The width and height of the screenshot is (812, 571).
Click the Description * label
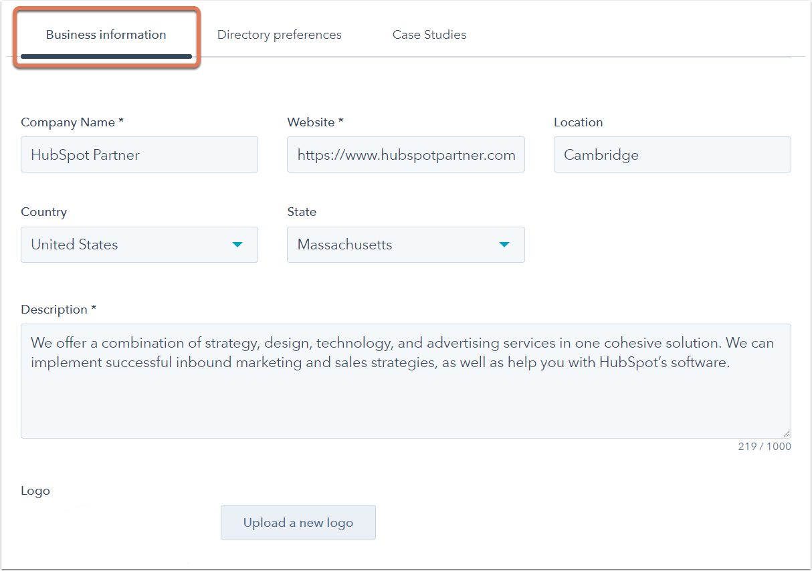click(x=59, y=310)
